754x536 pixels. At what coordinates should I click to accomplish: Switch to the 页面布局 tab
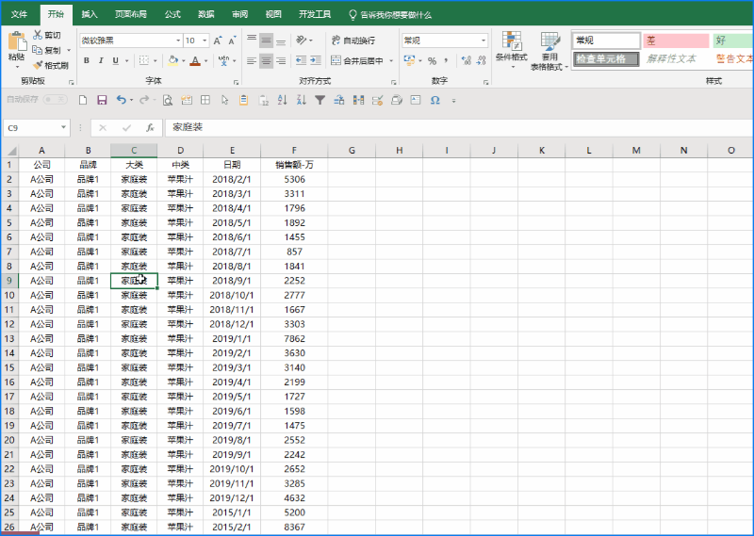pyautogui.click(x=131, y=14)
